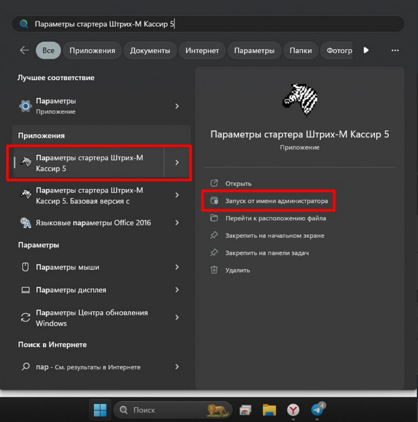Click the pin icon for Закрепить на панели задач
The image size is (418, 422).
pyautogui.click(x=214, y=253)
